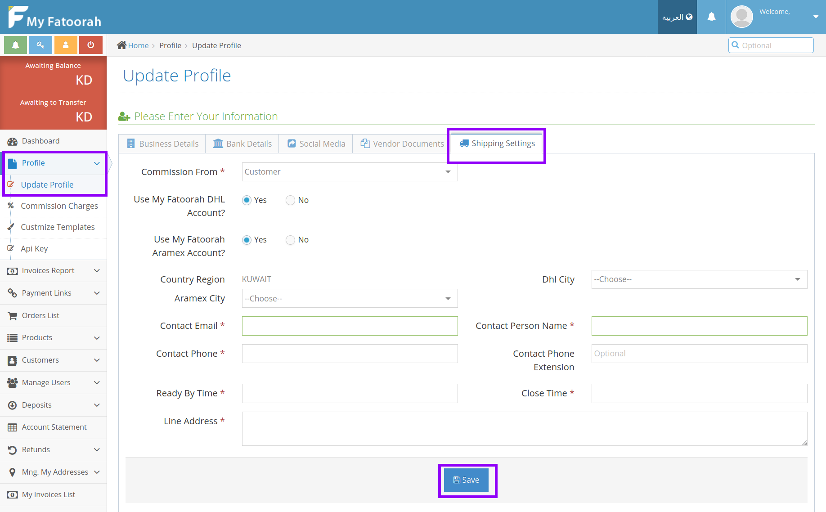Select Yes for My Fatoorah Aramex account
Viewport: 826px width, 512px height.
(x=247, y=240)
